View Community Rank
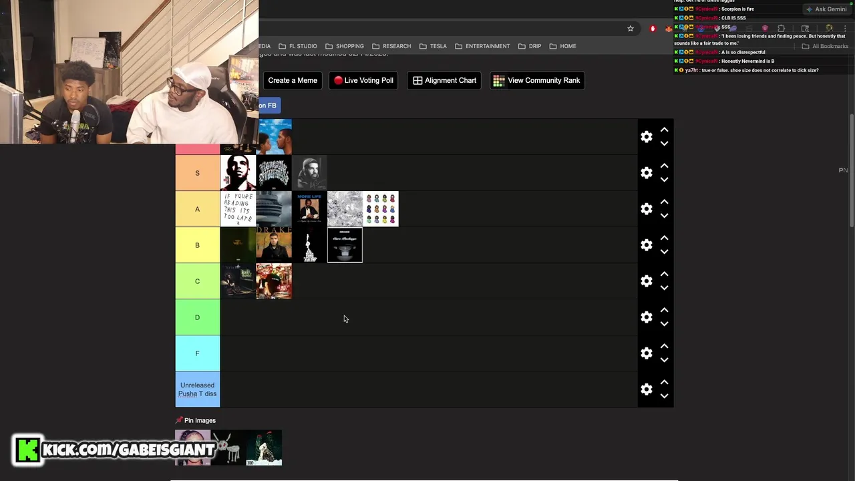 pos(537,80)
